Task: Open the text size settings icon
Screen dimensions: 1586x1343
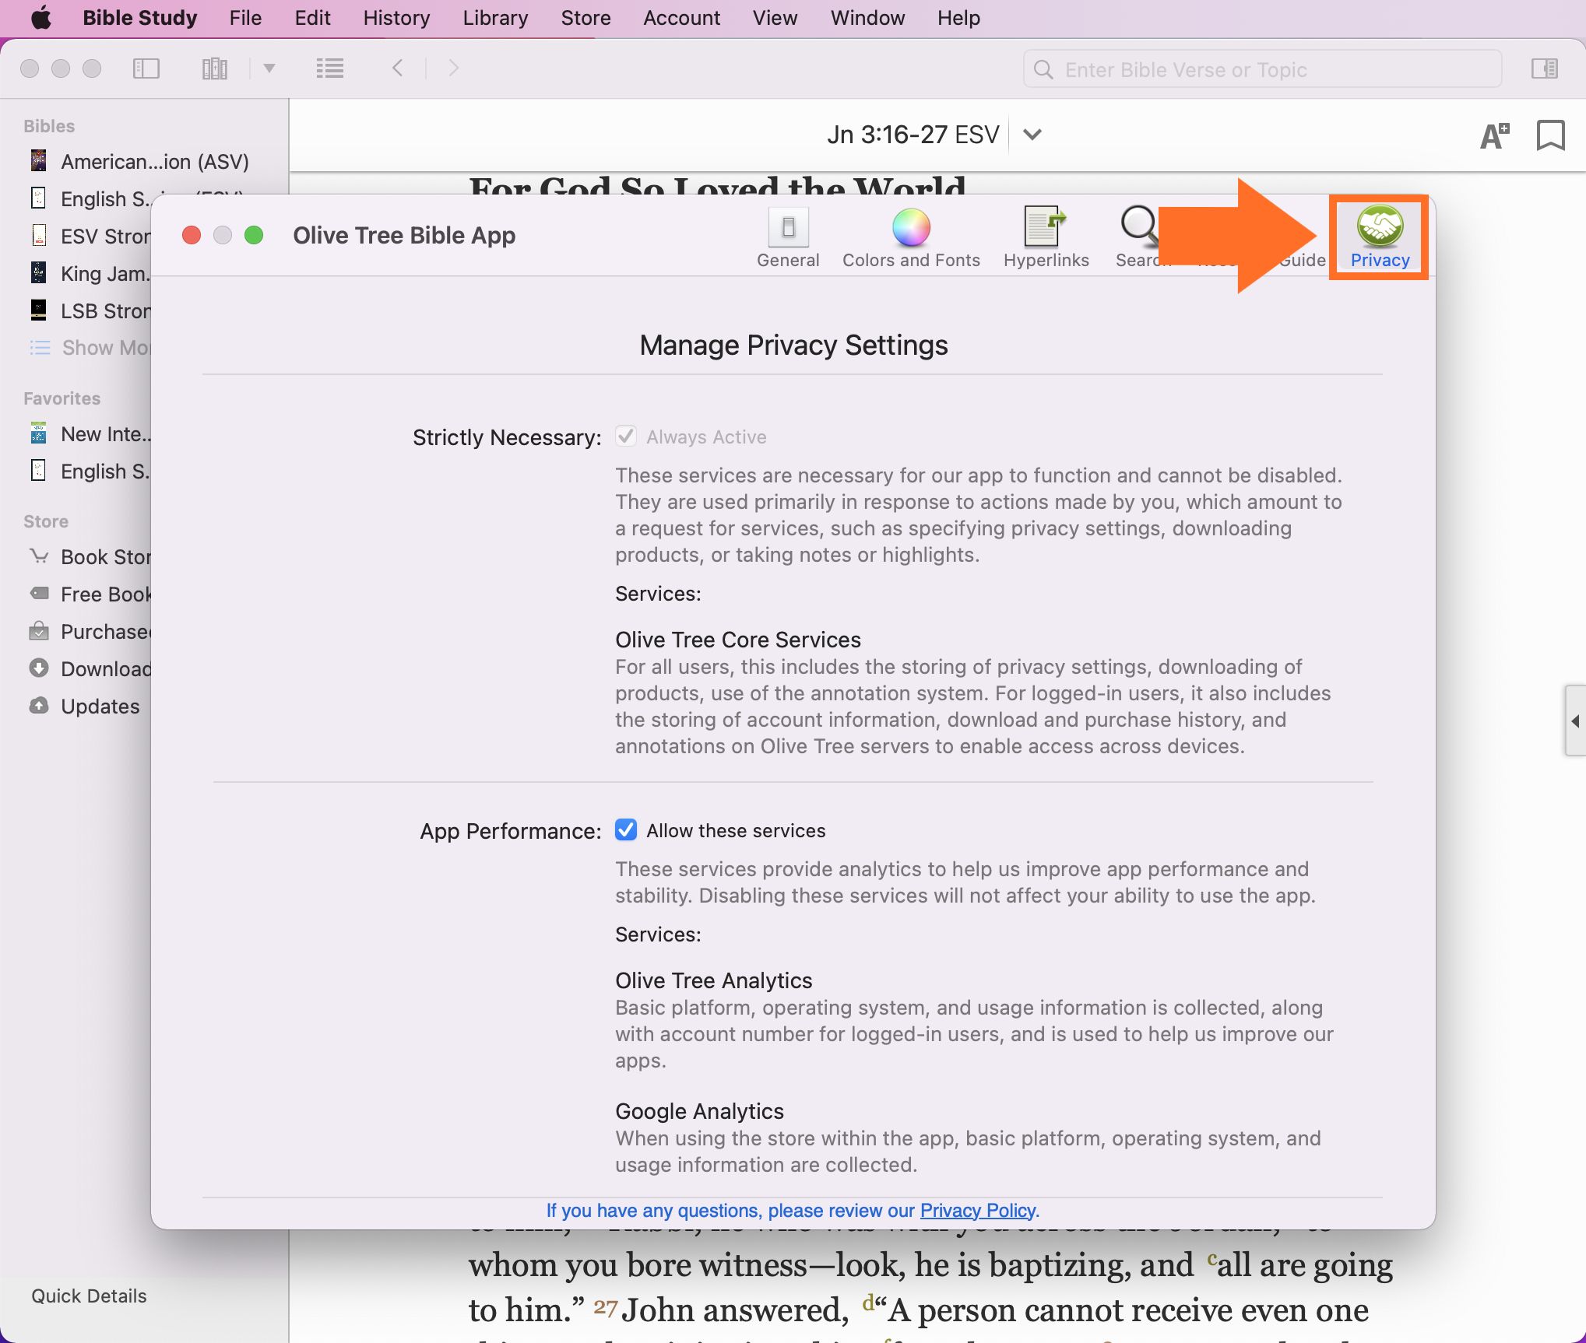Action: (1494, 135)
